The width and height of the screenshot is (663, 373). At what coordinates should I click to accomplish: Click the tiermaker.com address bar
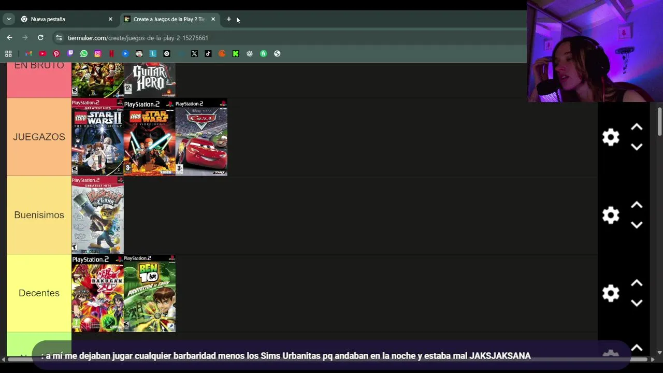point(290,38)
